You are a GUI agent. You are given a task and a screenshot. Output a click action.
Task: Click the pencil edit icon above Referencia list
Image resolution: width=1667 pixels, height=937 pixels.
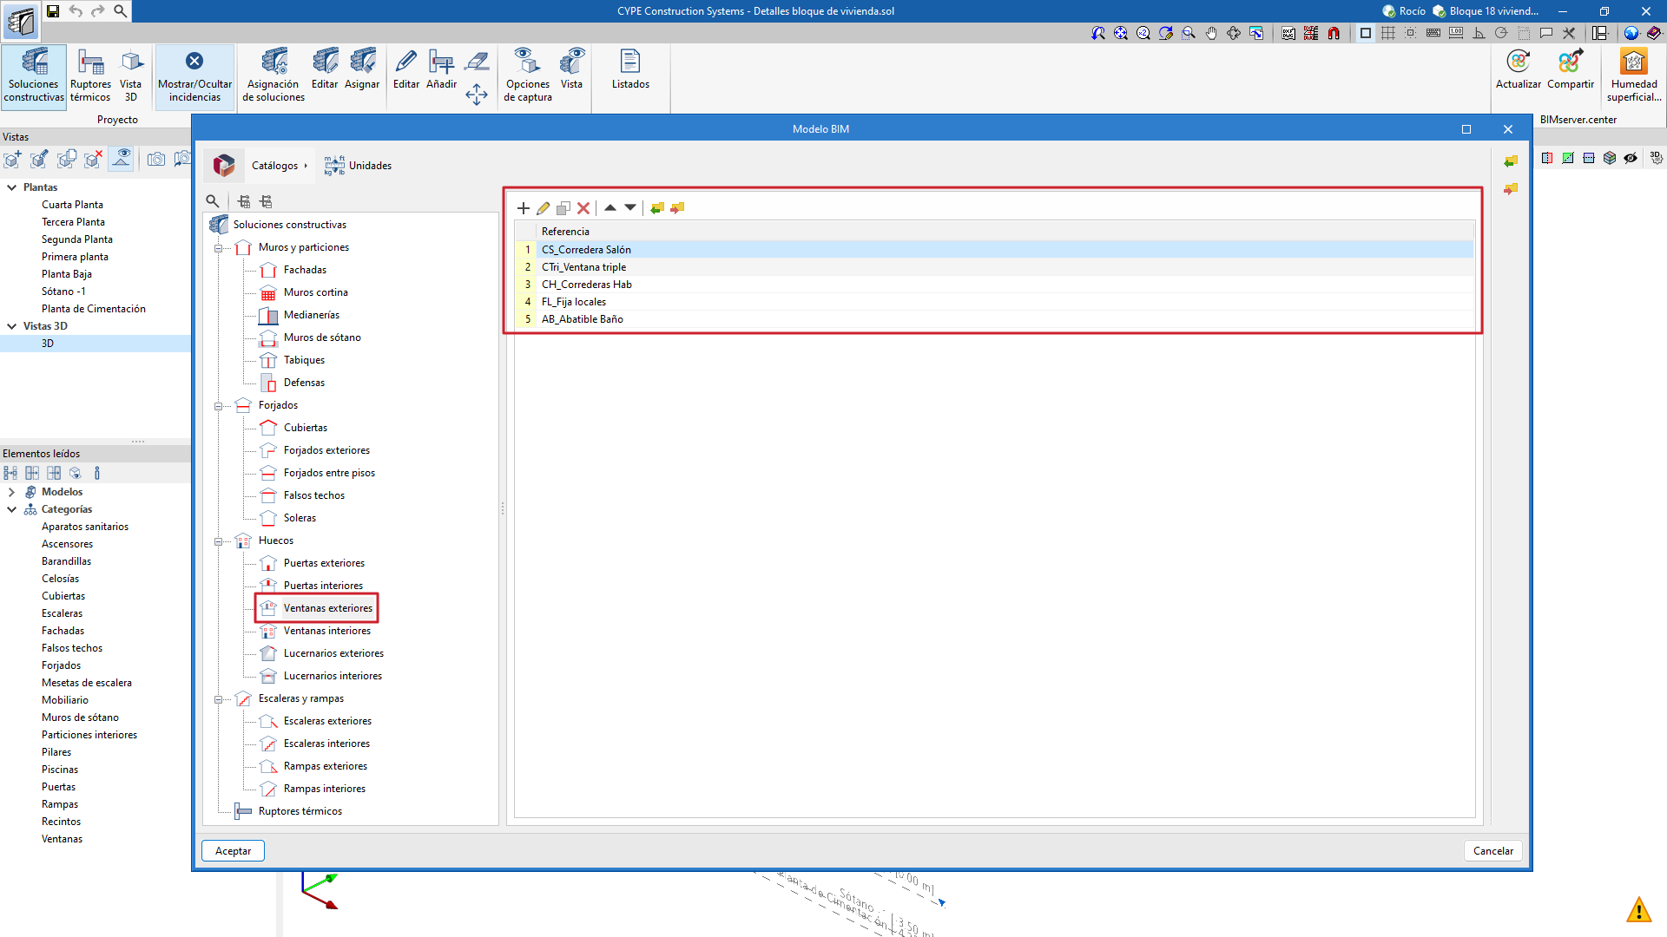click(x=544, y=208)
